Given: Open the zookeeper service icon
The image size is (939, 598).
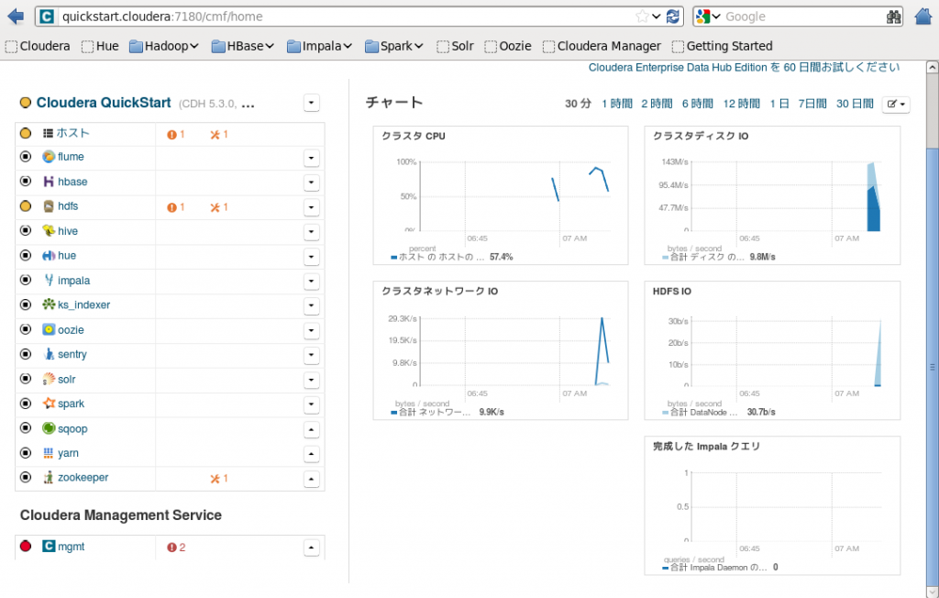Looking at the screenshot, I should pyautogui.click(x=49, y=478).
